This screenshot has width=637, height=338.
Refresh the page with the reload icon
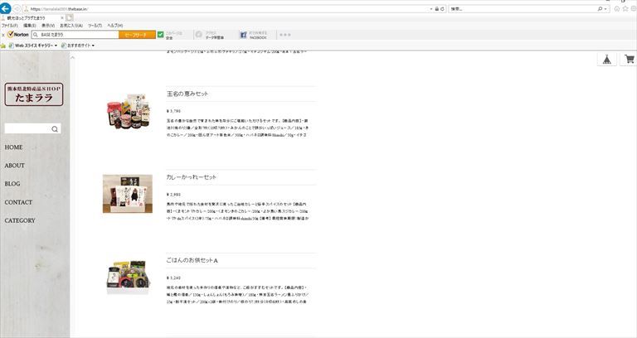tap(442, 8)
